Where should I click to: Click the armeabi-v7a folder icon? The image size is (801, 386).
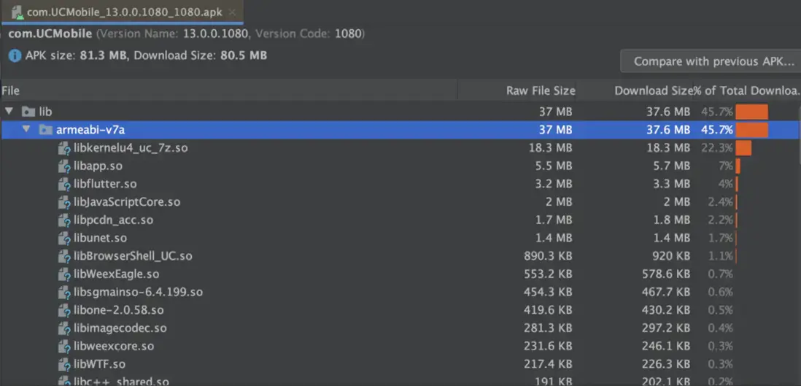46,130
